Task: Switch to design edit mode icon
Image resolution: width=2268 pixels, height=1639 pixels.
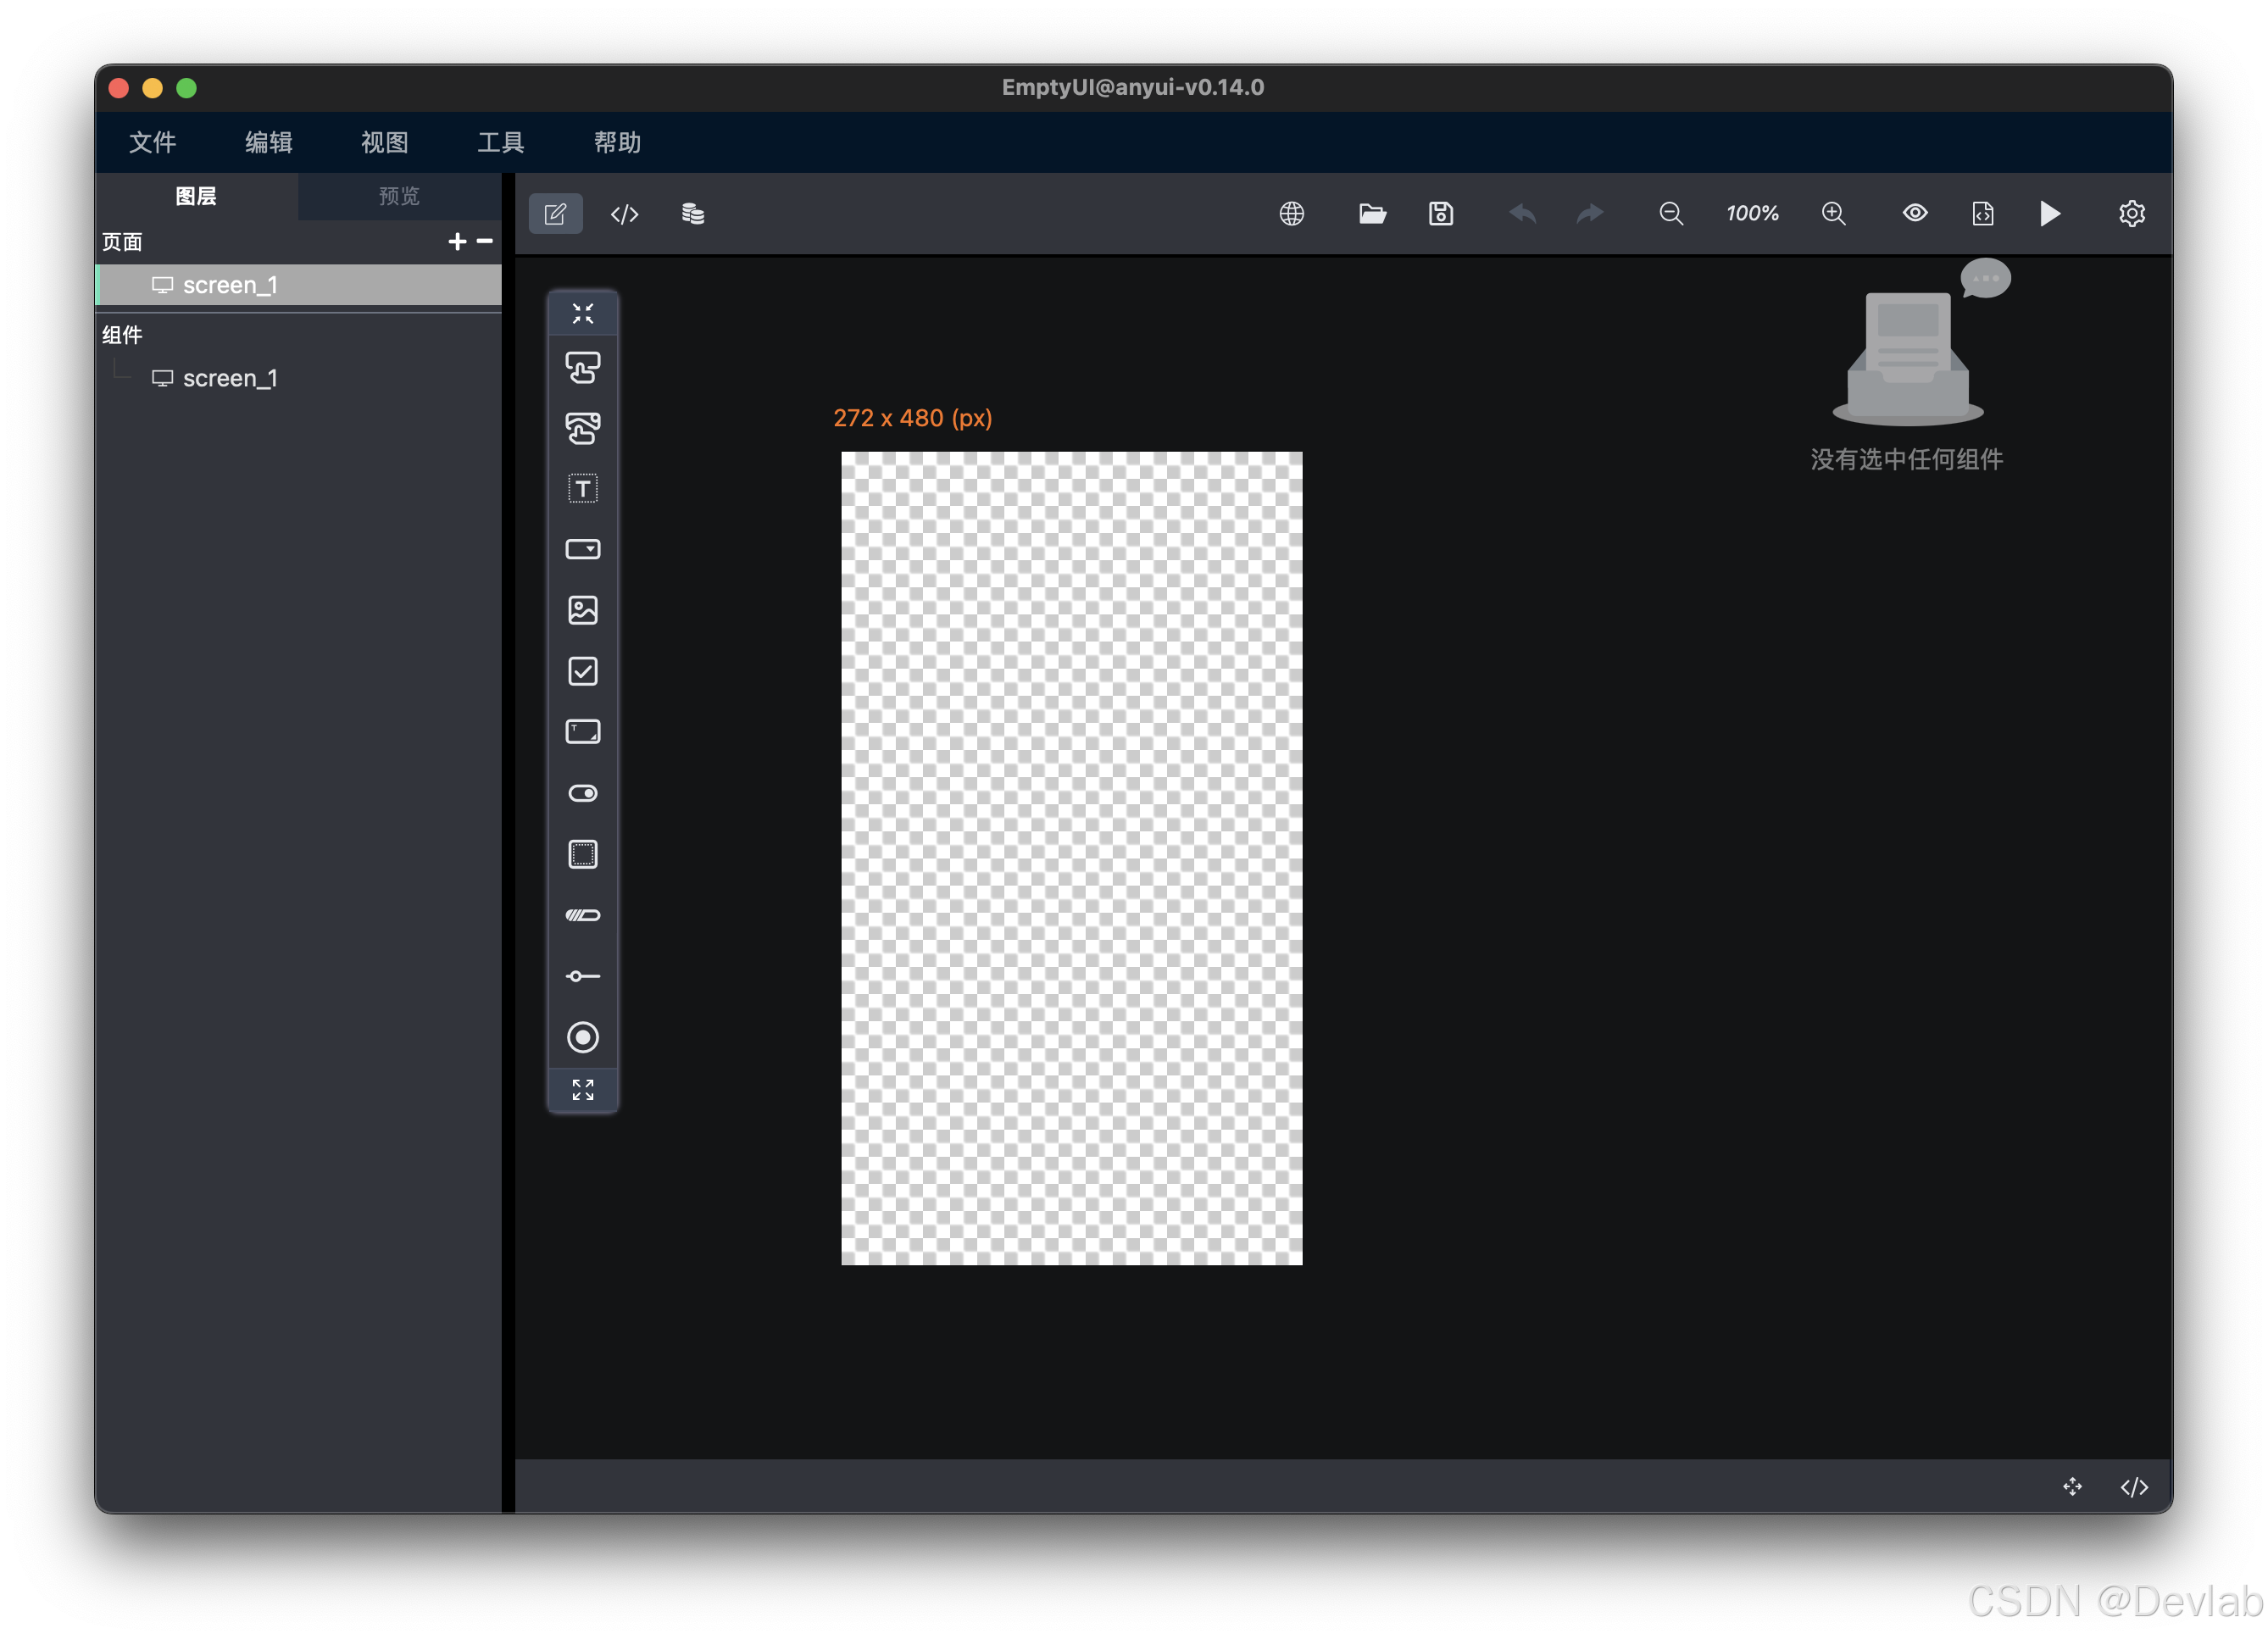Action: point(556,214)
